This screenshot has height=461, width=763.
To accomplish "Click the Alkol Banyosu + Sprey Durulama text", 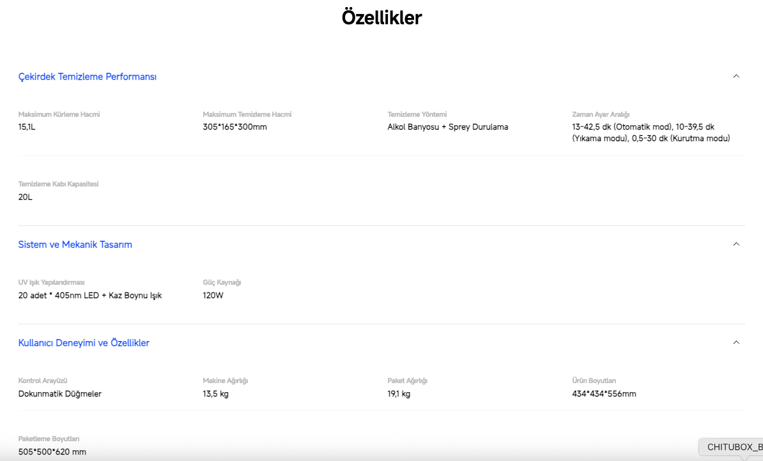I will (x=447, y=127).
